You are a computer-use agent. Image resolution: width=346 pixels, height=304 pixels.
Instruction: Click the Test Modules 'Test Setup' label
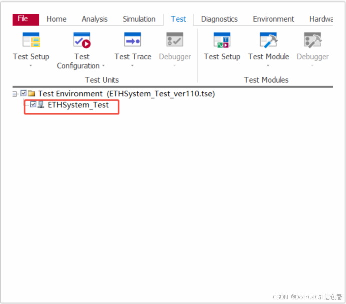click(222, 57)
